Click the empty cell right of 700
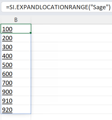The width and height of the screenshot is (112, 120). [x=72, y=83]
